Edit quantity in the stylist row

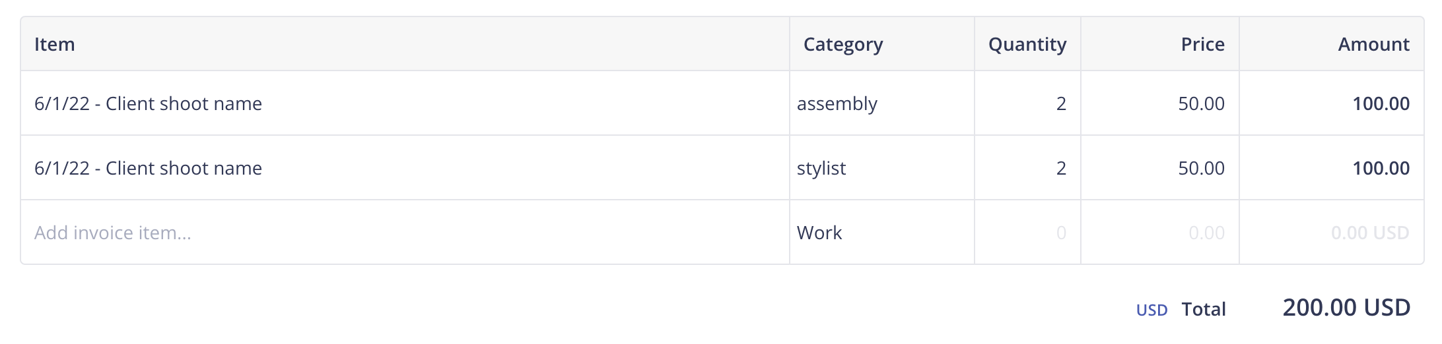tap(1027, 168)
